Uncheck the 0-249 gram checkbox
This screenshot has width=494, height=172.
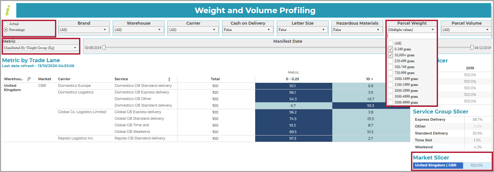pyautogui.click(x=390, y=49)
